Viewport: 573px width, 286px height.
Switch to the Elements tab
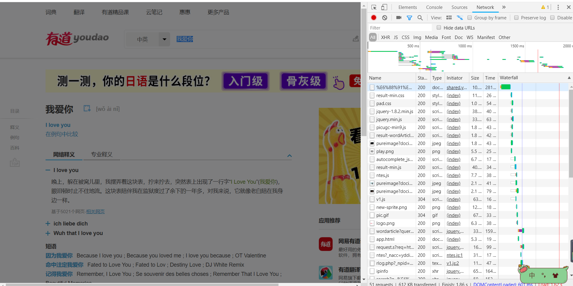[x=407, y=7]
